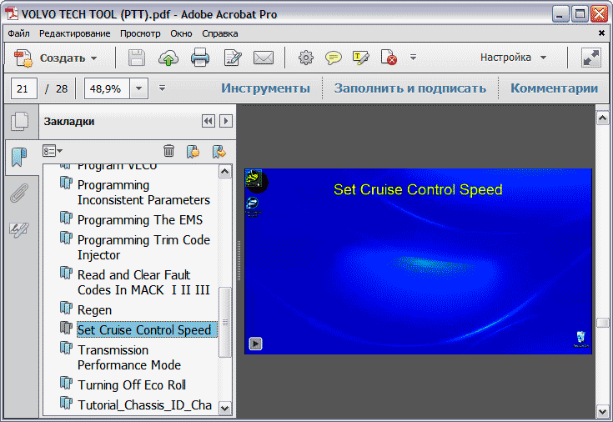Open the Signatures panel icon

tap(18, 230)
